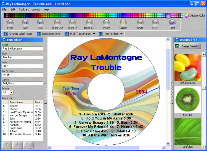Click the Change Label Paper button

[18, 34]
